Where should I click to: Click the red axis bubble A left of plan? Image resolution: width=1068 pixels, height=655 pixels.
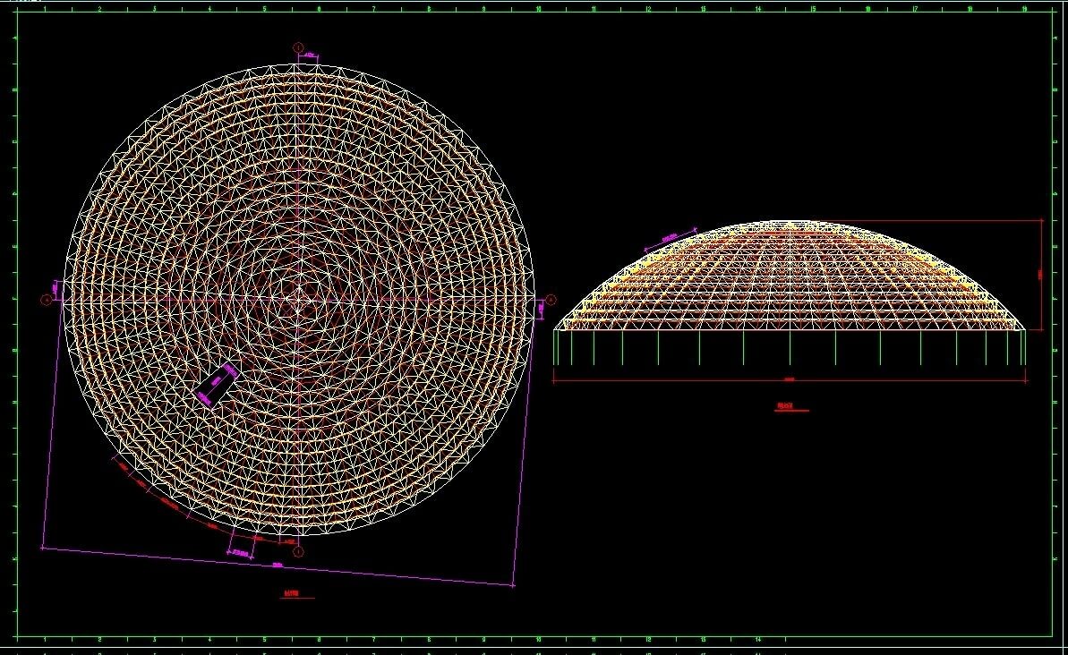coord(47,300)
